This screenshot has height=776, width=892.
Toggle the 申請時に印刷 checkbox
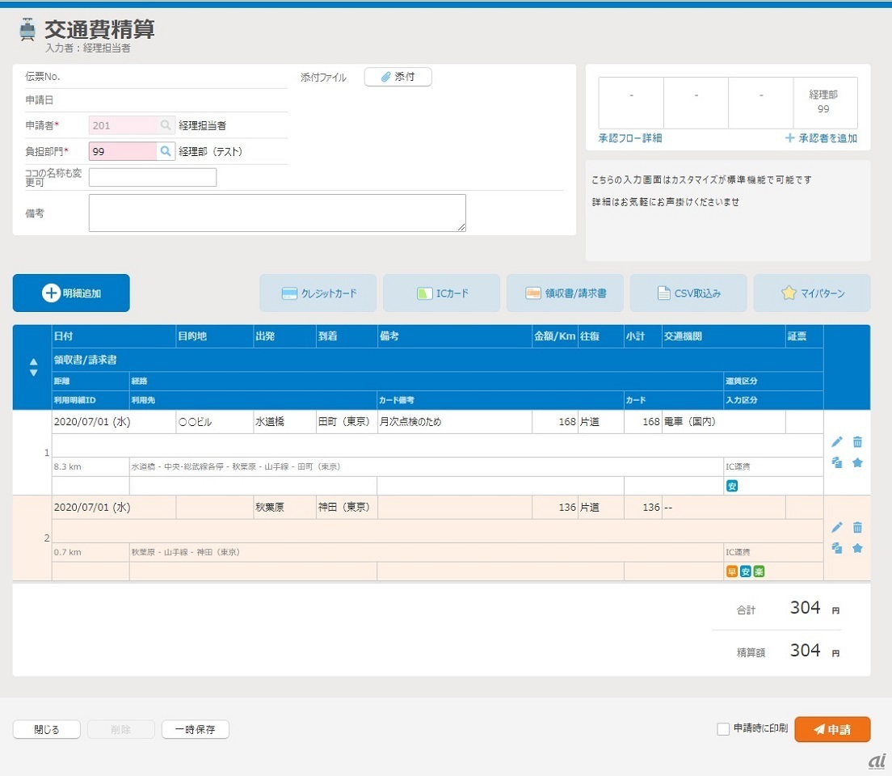(x=723, y=729)
